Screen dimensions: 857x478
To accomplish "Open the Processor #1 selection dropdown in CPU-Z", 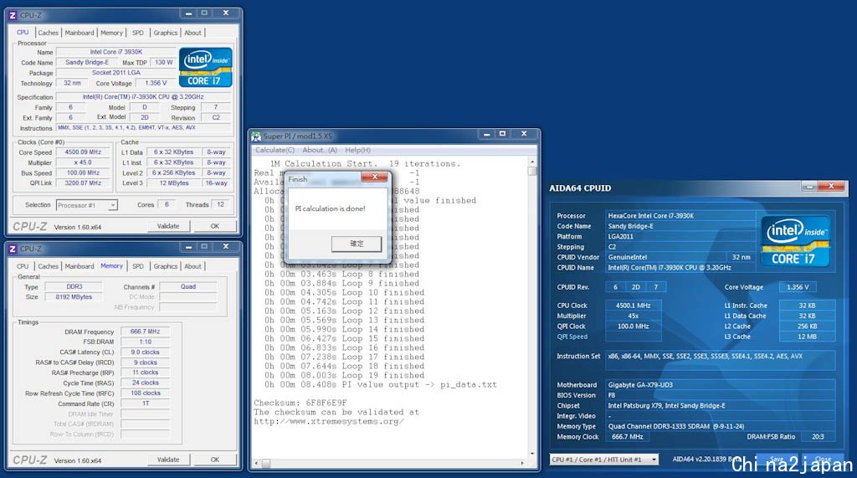I will 112,205.
